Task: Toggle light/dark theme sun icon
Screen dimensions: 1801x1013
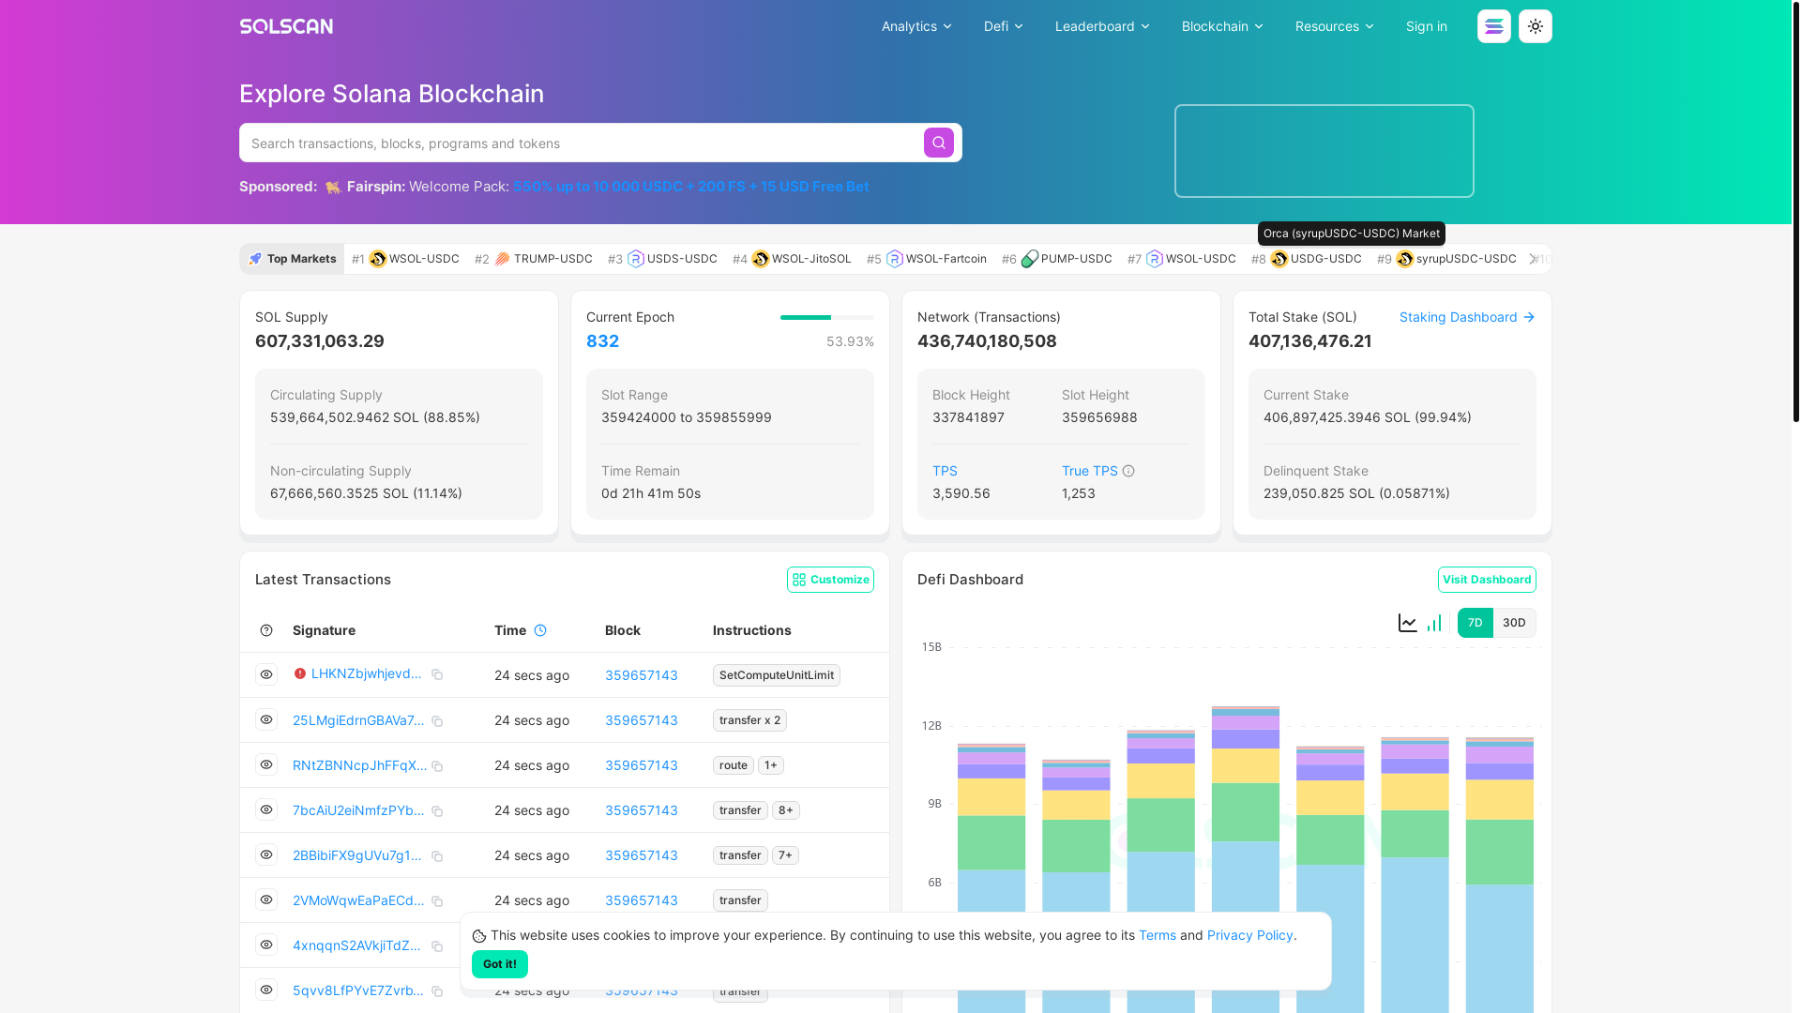Action: pos(1536,26)
